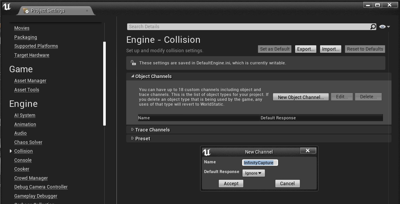Click the Delete... button
This screenshot has height=204, width=400.
(x=368, y=97)
